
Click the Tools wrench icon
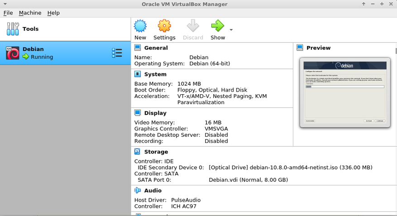pyautogui.click(x=13, y=29)
